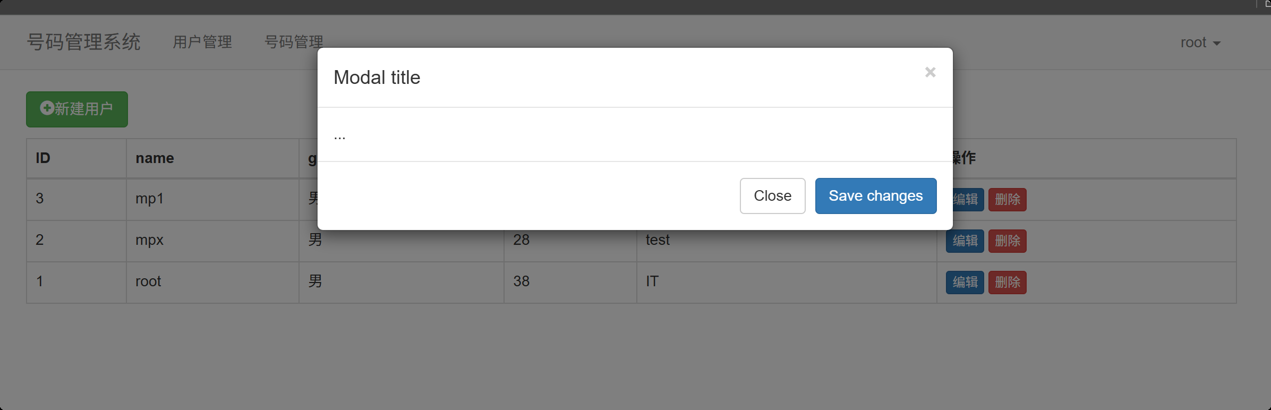The image size is (1271, 410).
Task: Click 编辑 for the mp1 row
Action: pos(967,200)
